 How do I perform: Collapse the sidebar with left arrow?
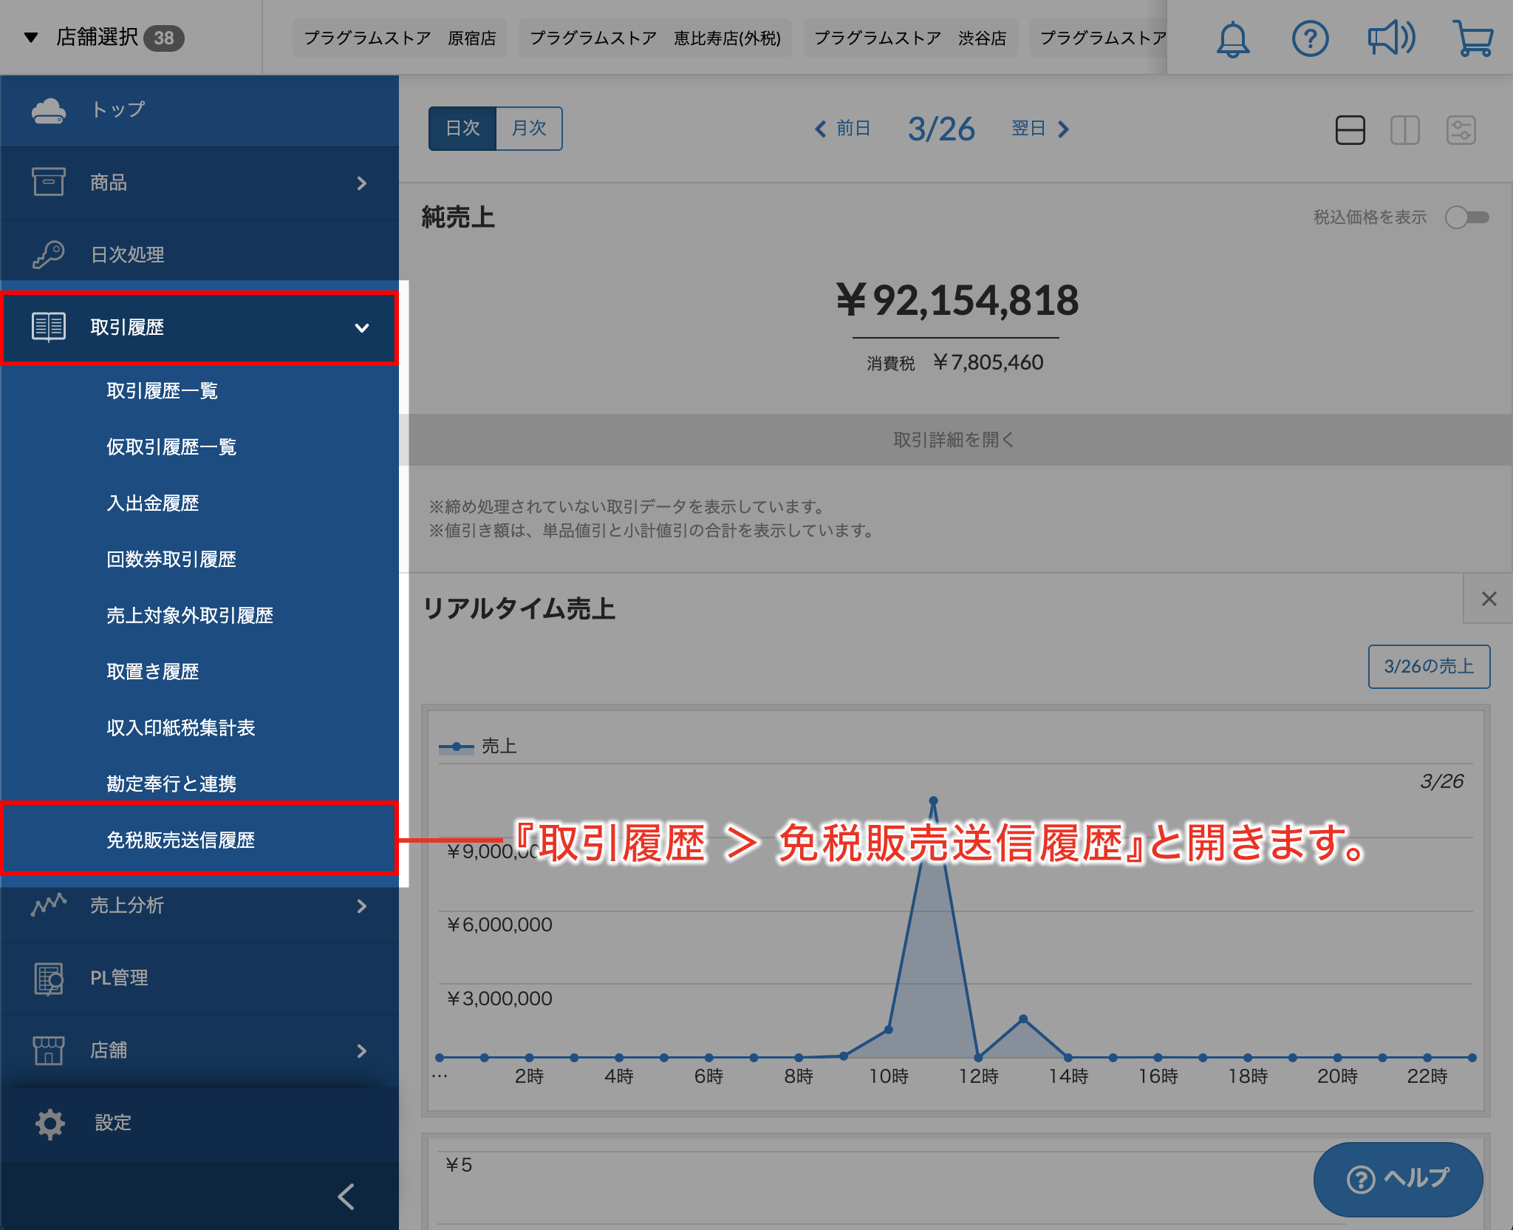click(x=346, y=1196)
